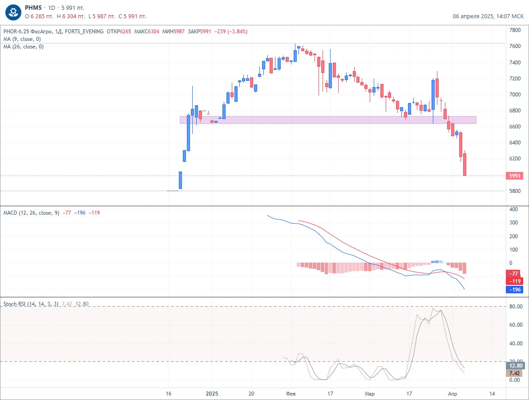Select the 'MACD (12, 26, close, 9)' indicator label
Image resolution: width=529 pixels, height=400 pixels.
tap(31, 212)
